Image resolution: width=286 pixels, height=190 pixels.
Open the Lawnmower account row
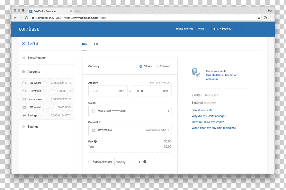(46, 99)
